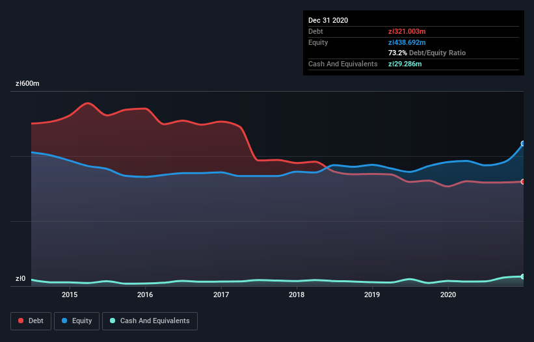Click the Dec 31 2020 tooltip date

(328, 20)
